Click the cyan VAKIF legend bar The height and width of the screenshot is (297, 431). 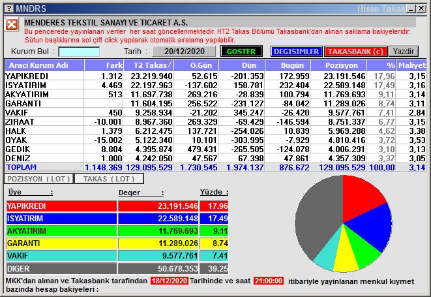[61, 256]
